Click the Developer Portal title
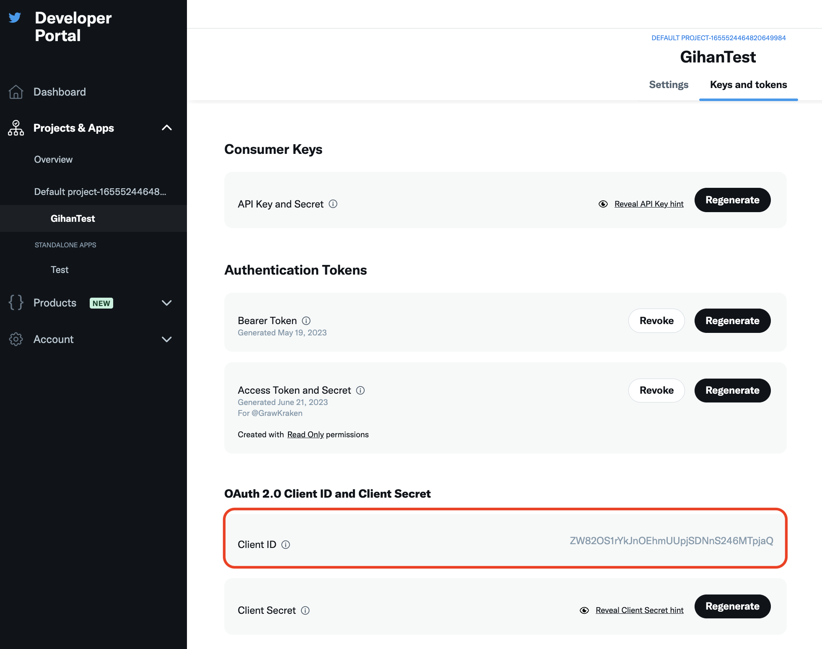This screenshot has width=822, height=649. click(x=73, y=26)
